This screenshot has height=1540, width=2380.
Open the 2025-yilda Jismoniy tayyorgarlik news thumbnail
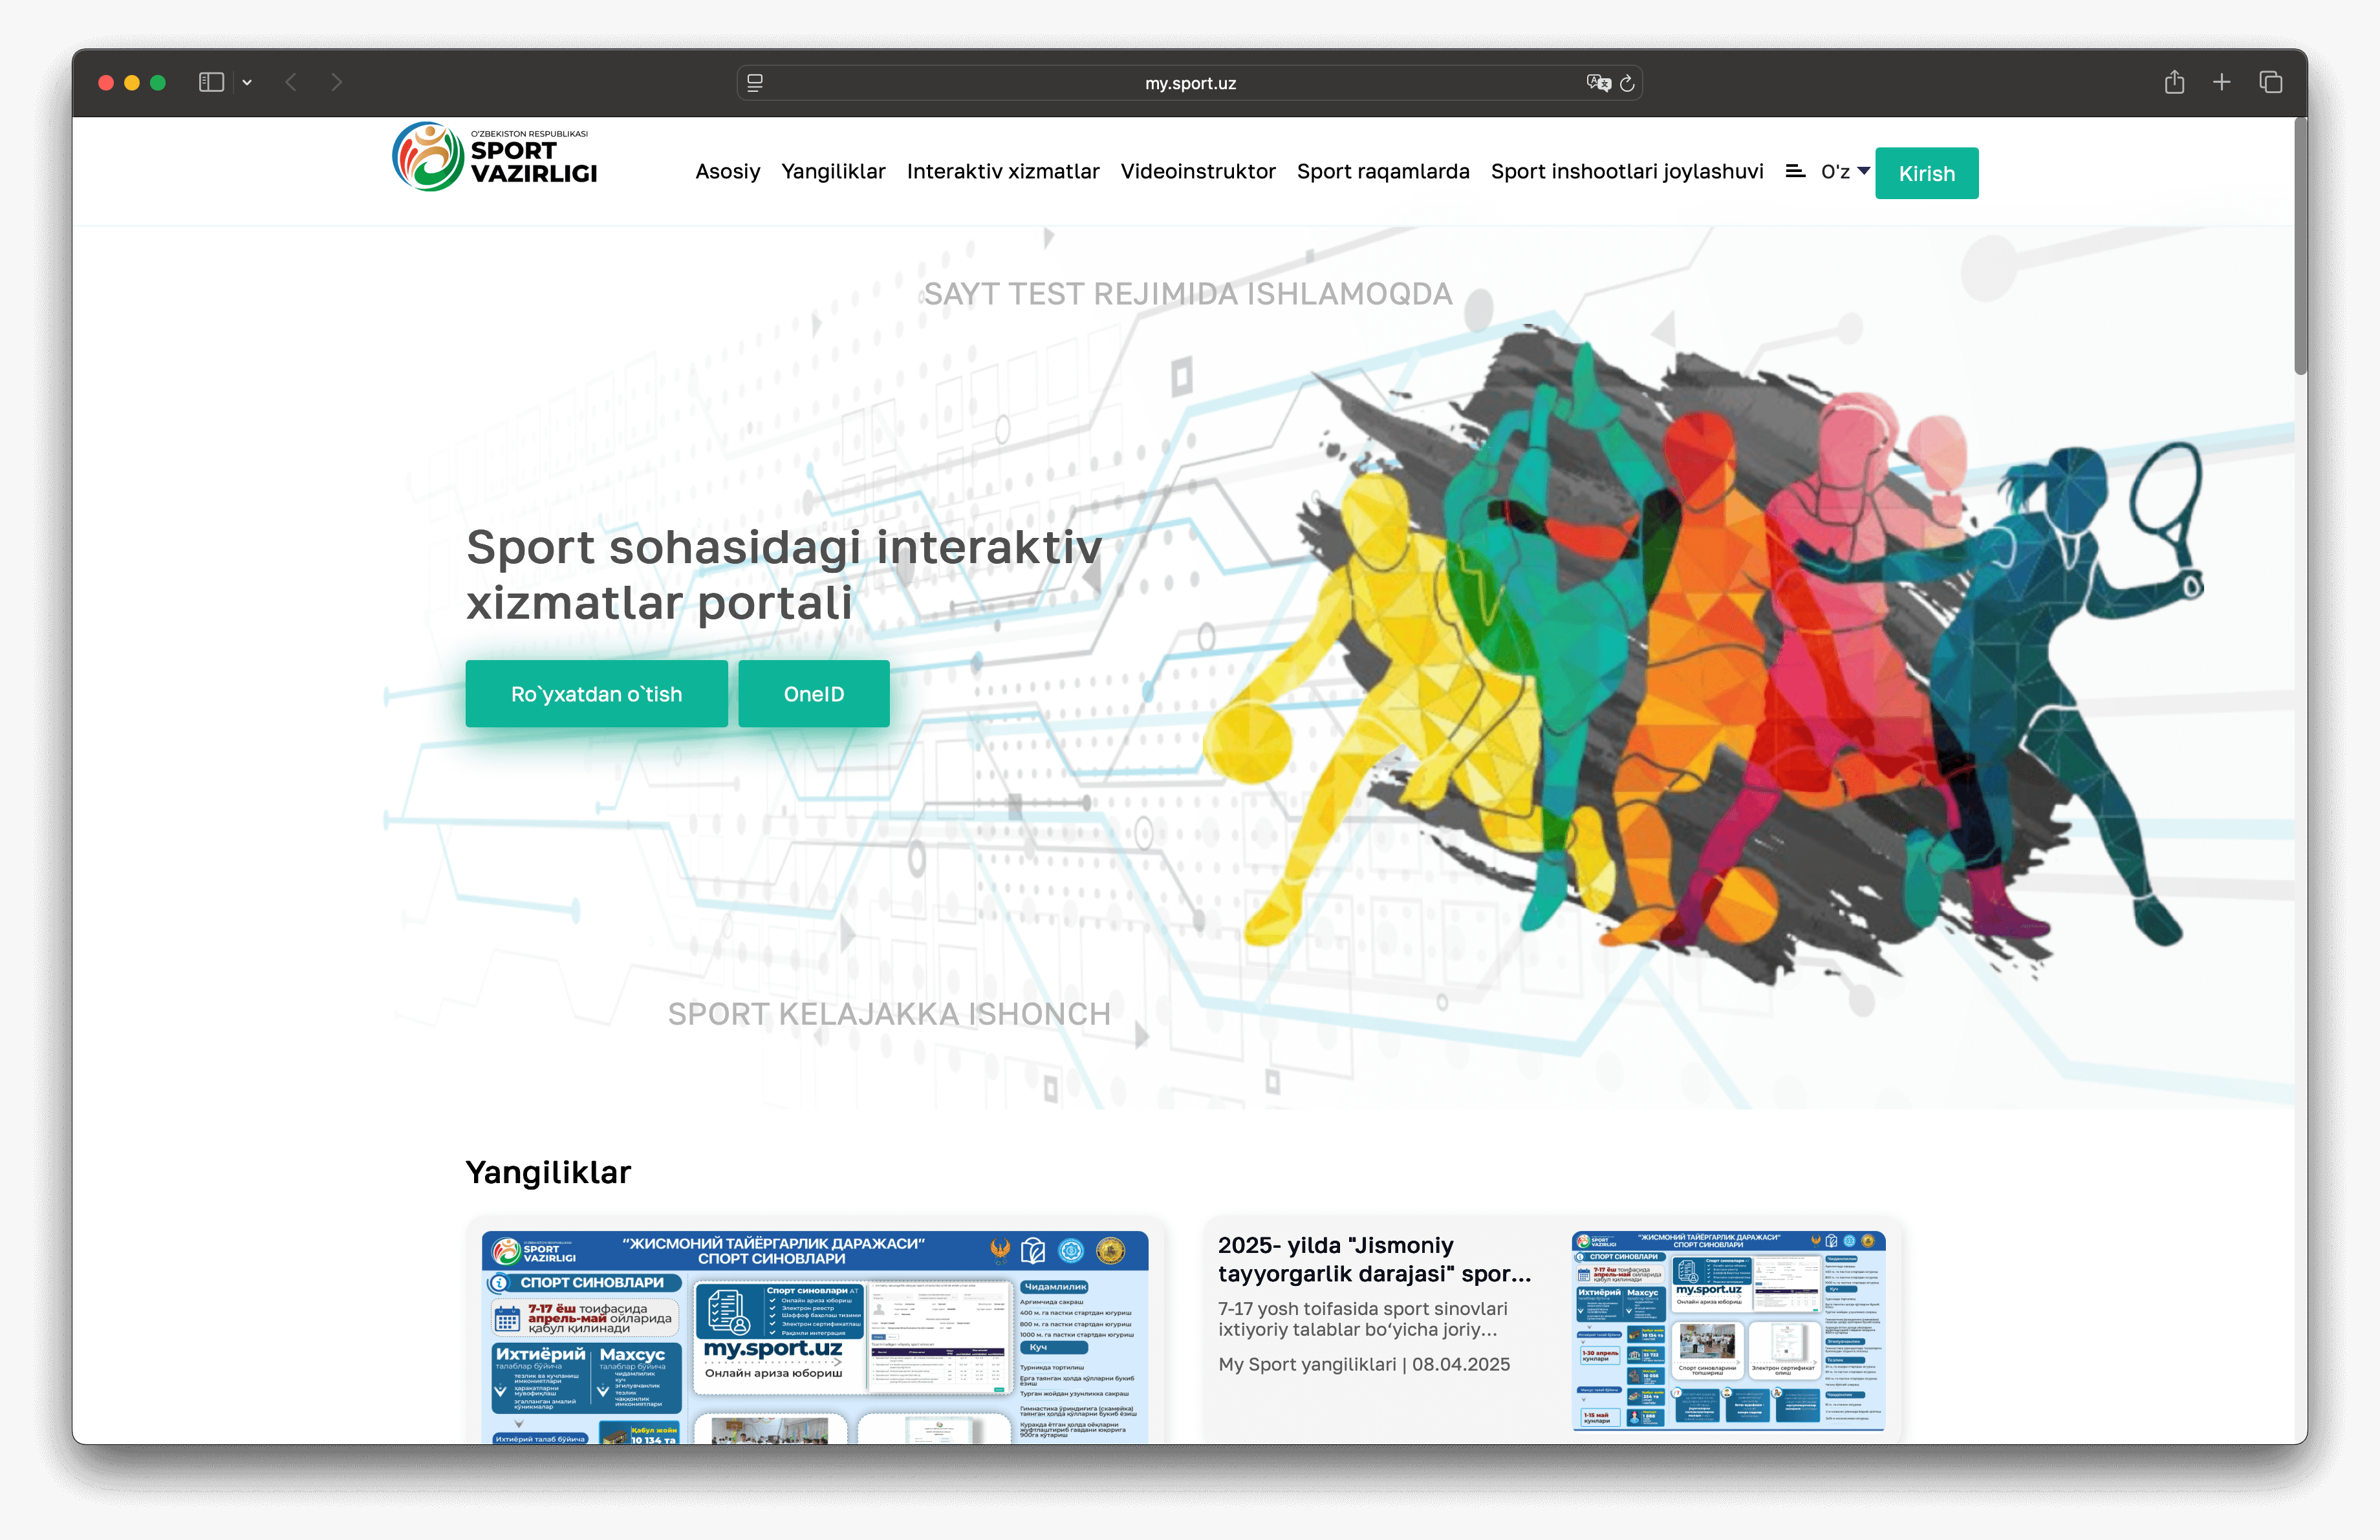click(1728, 1330)
